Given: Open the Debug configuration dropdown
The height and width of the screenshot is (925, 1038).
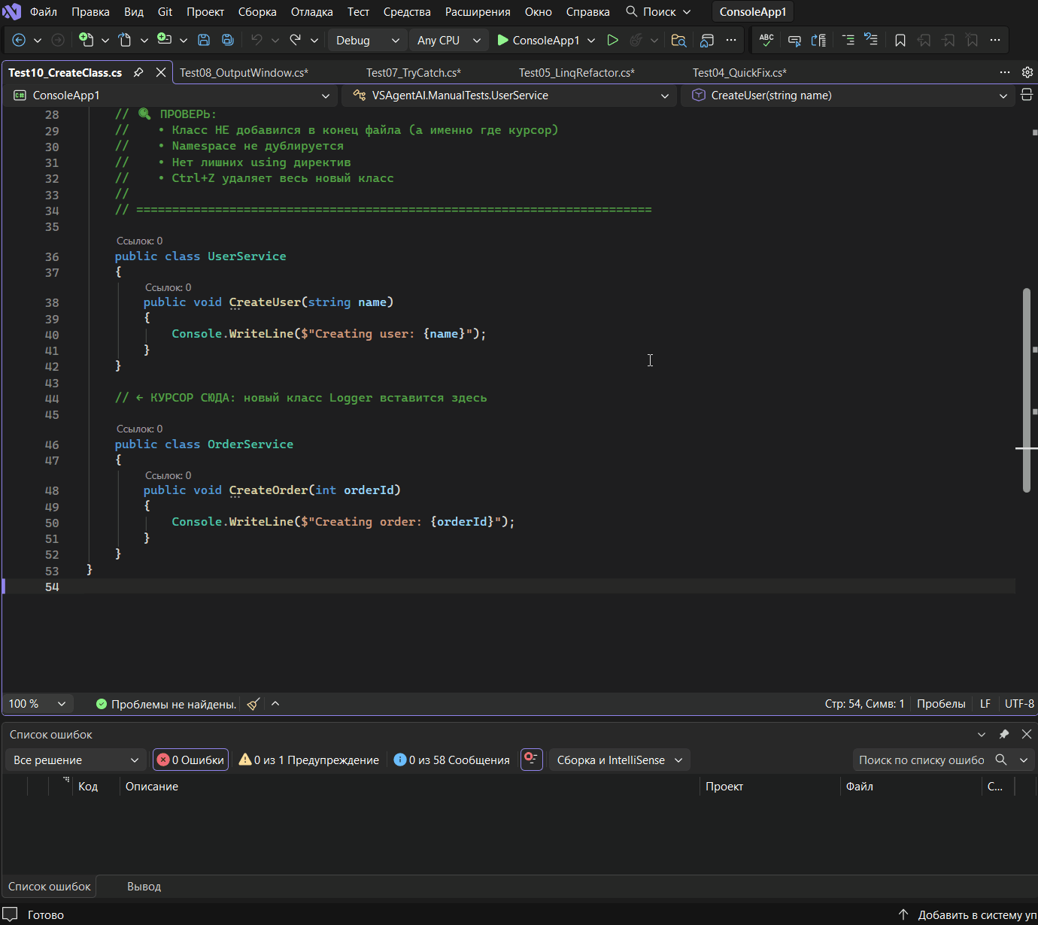Looking at the screenshot, I should click(367, 40).
